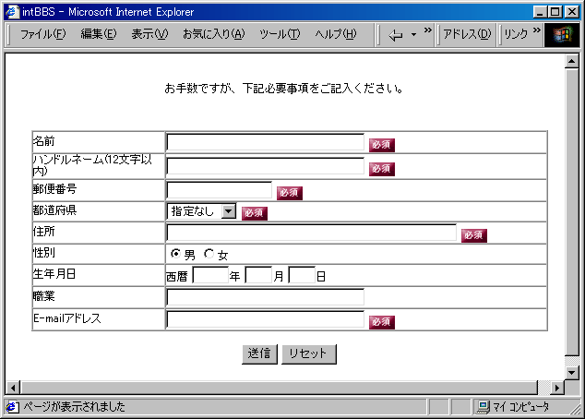
Task: Open the ツール(T) menu
Action: click(x=280, y=34)
